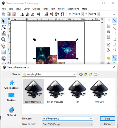Expand toolbar overflow chevron
The width and height of the screenshot is (118, 128).
[114, 14]
